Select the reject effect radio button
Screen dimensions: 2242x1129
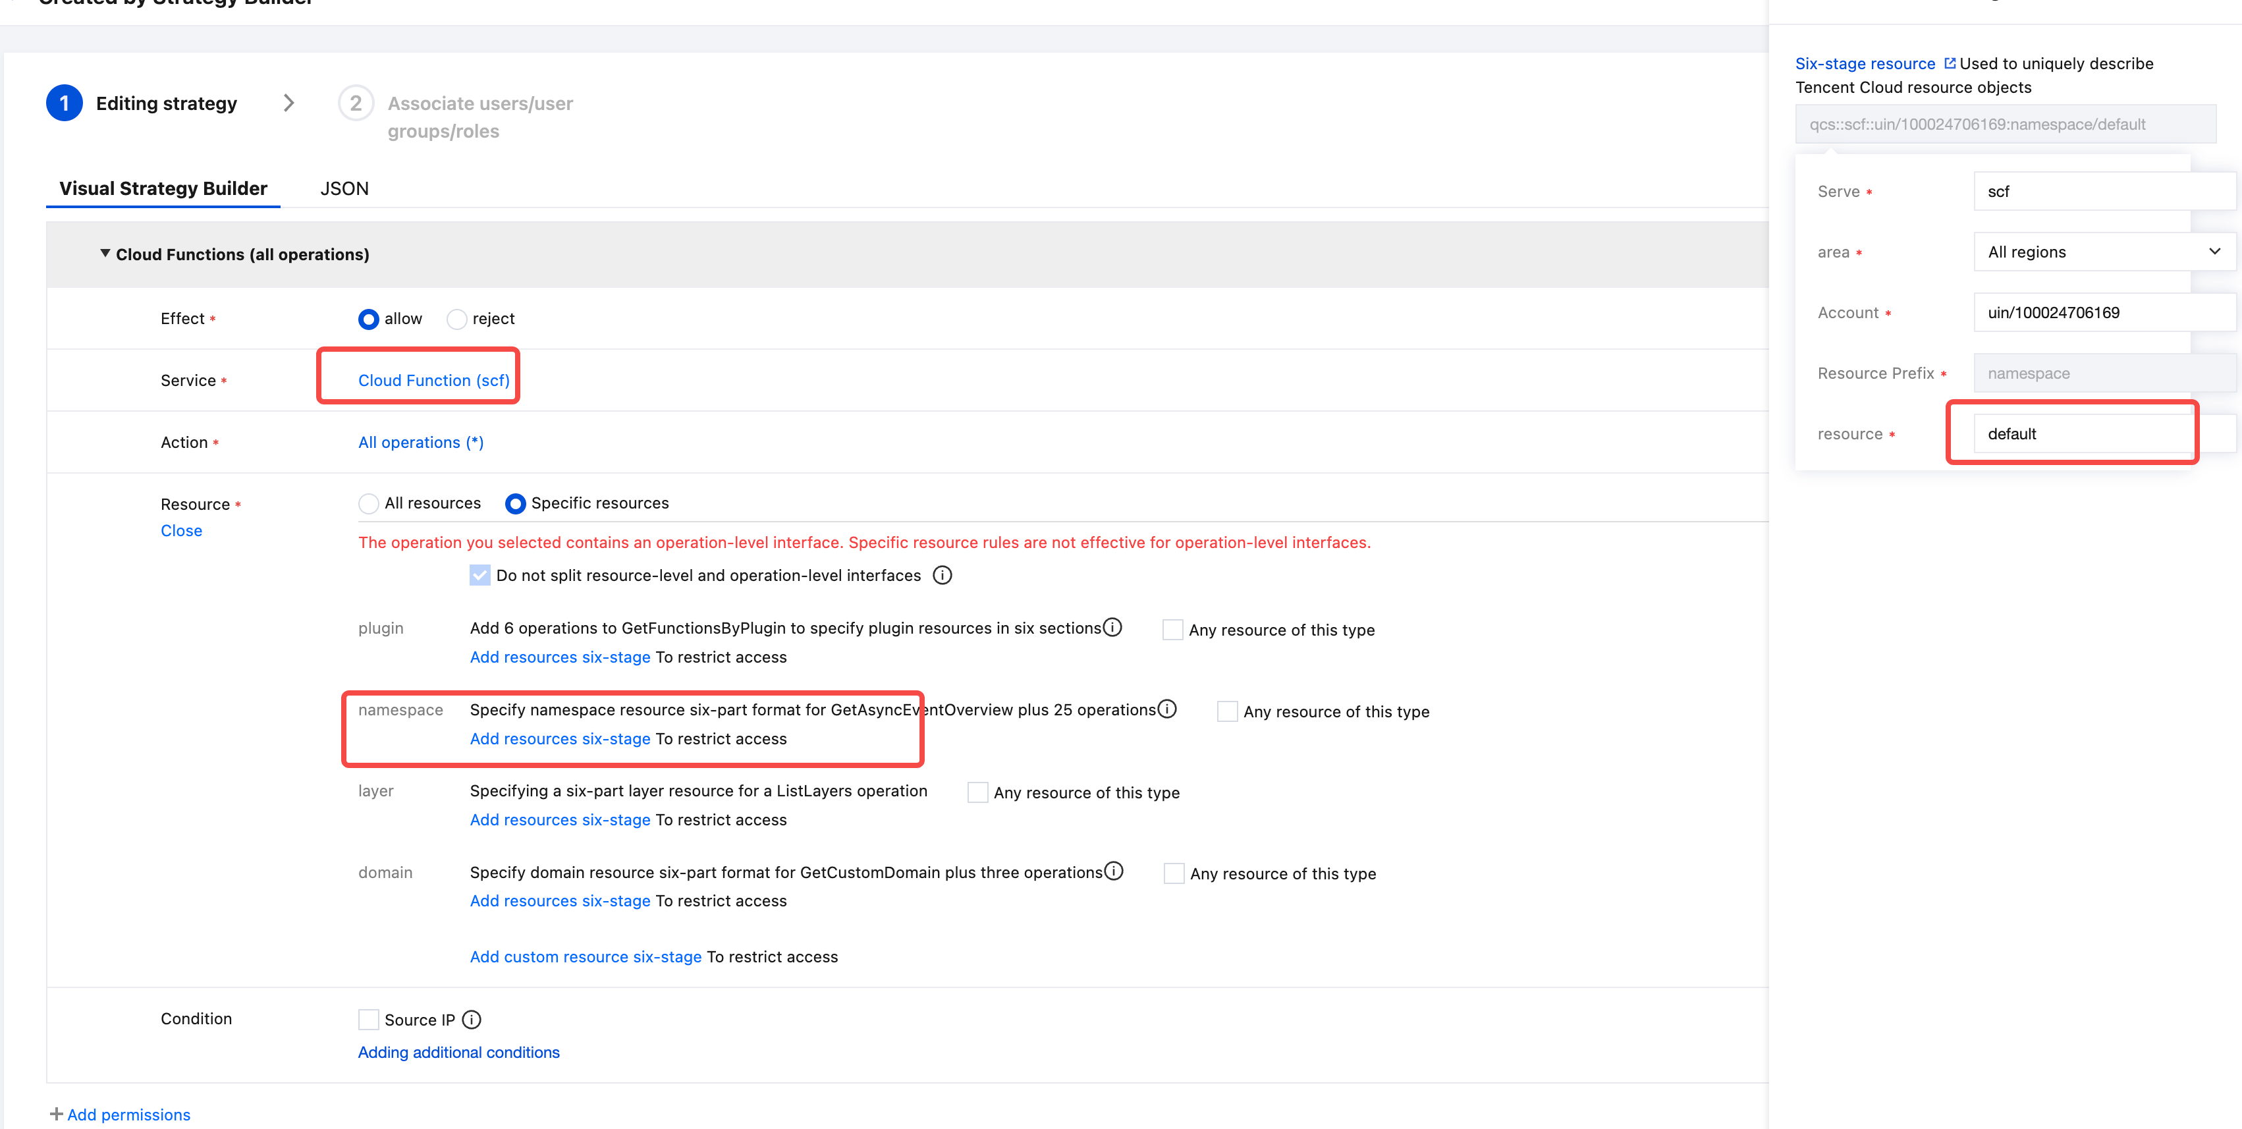click(x=456, y=319)
